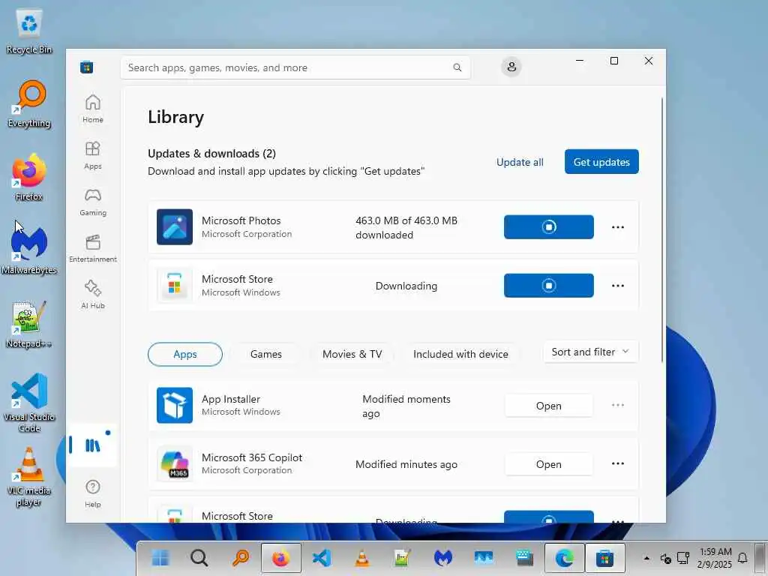Click the Microsoft Photos app icon
The width and height of the screenshot is (768, 576).
174,226
